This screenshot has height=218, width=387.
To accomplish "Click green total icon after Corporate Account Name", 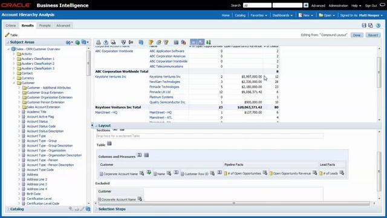I will click(149, 172).
